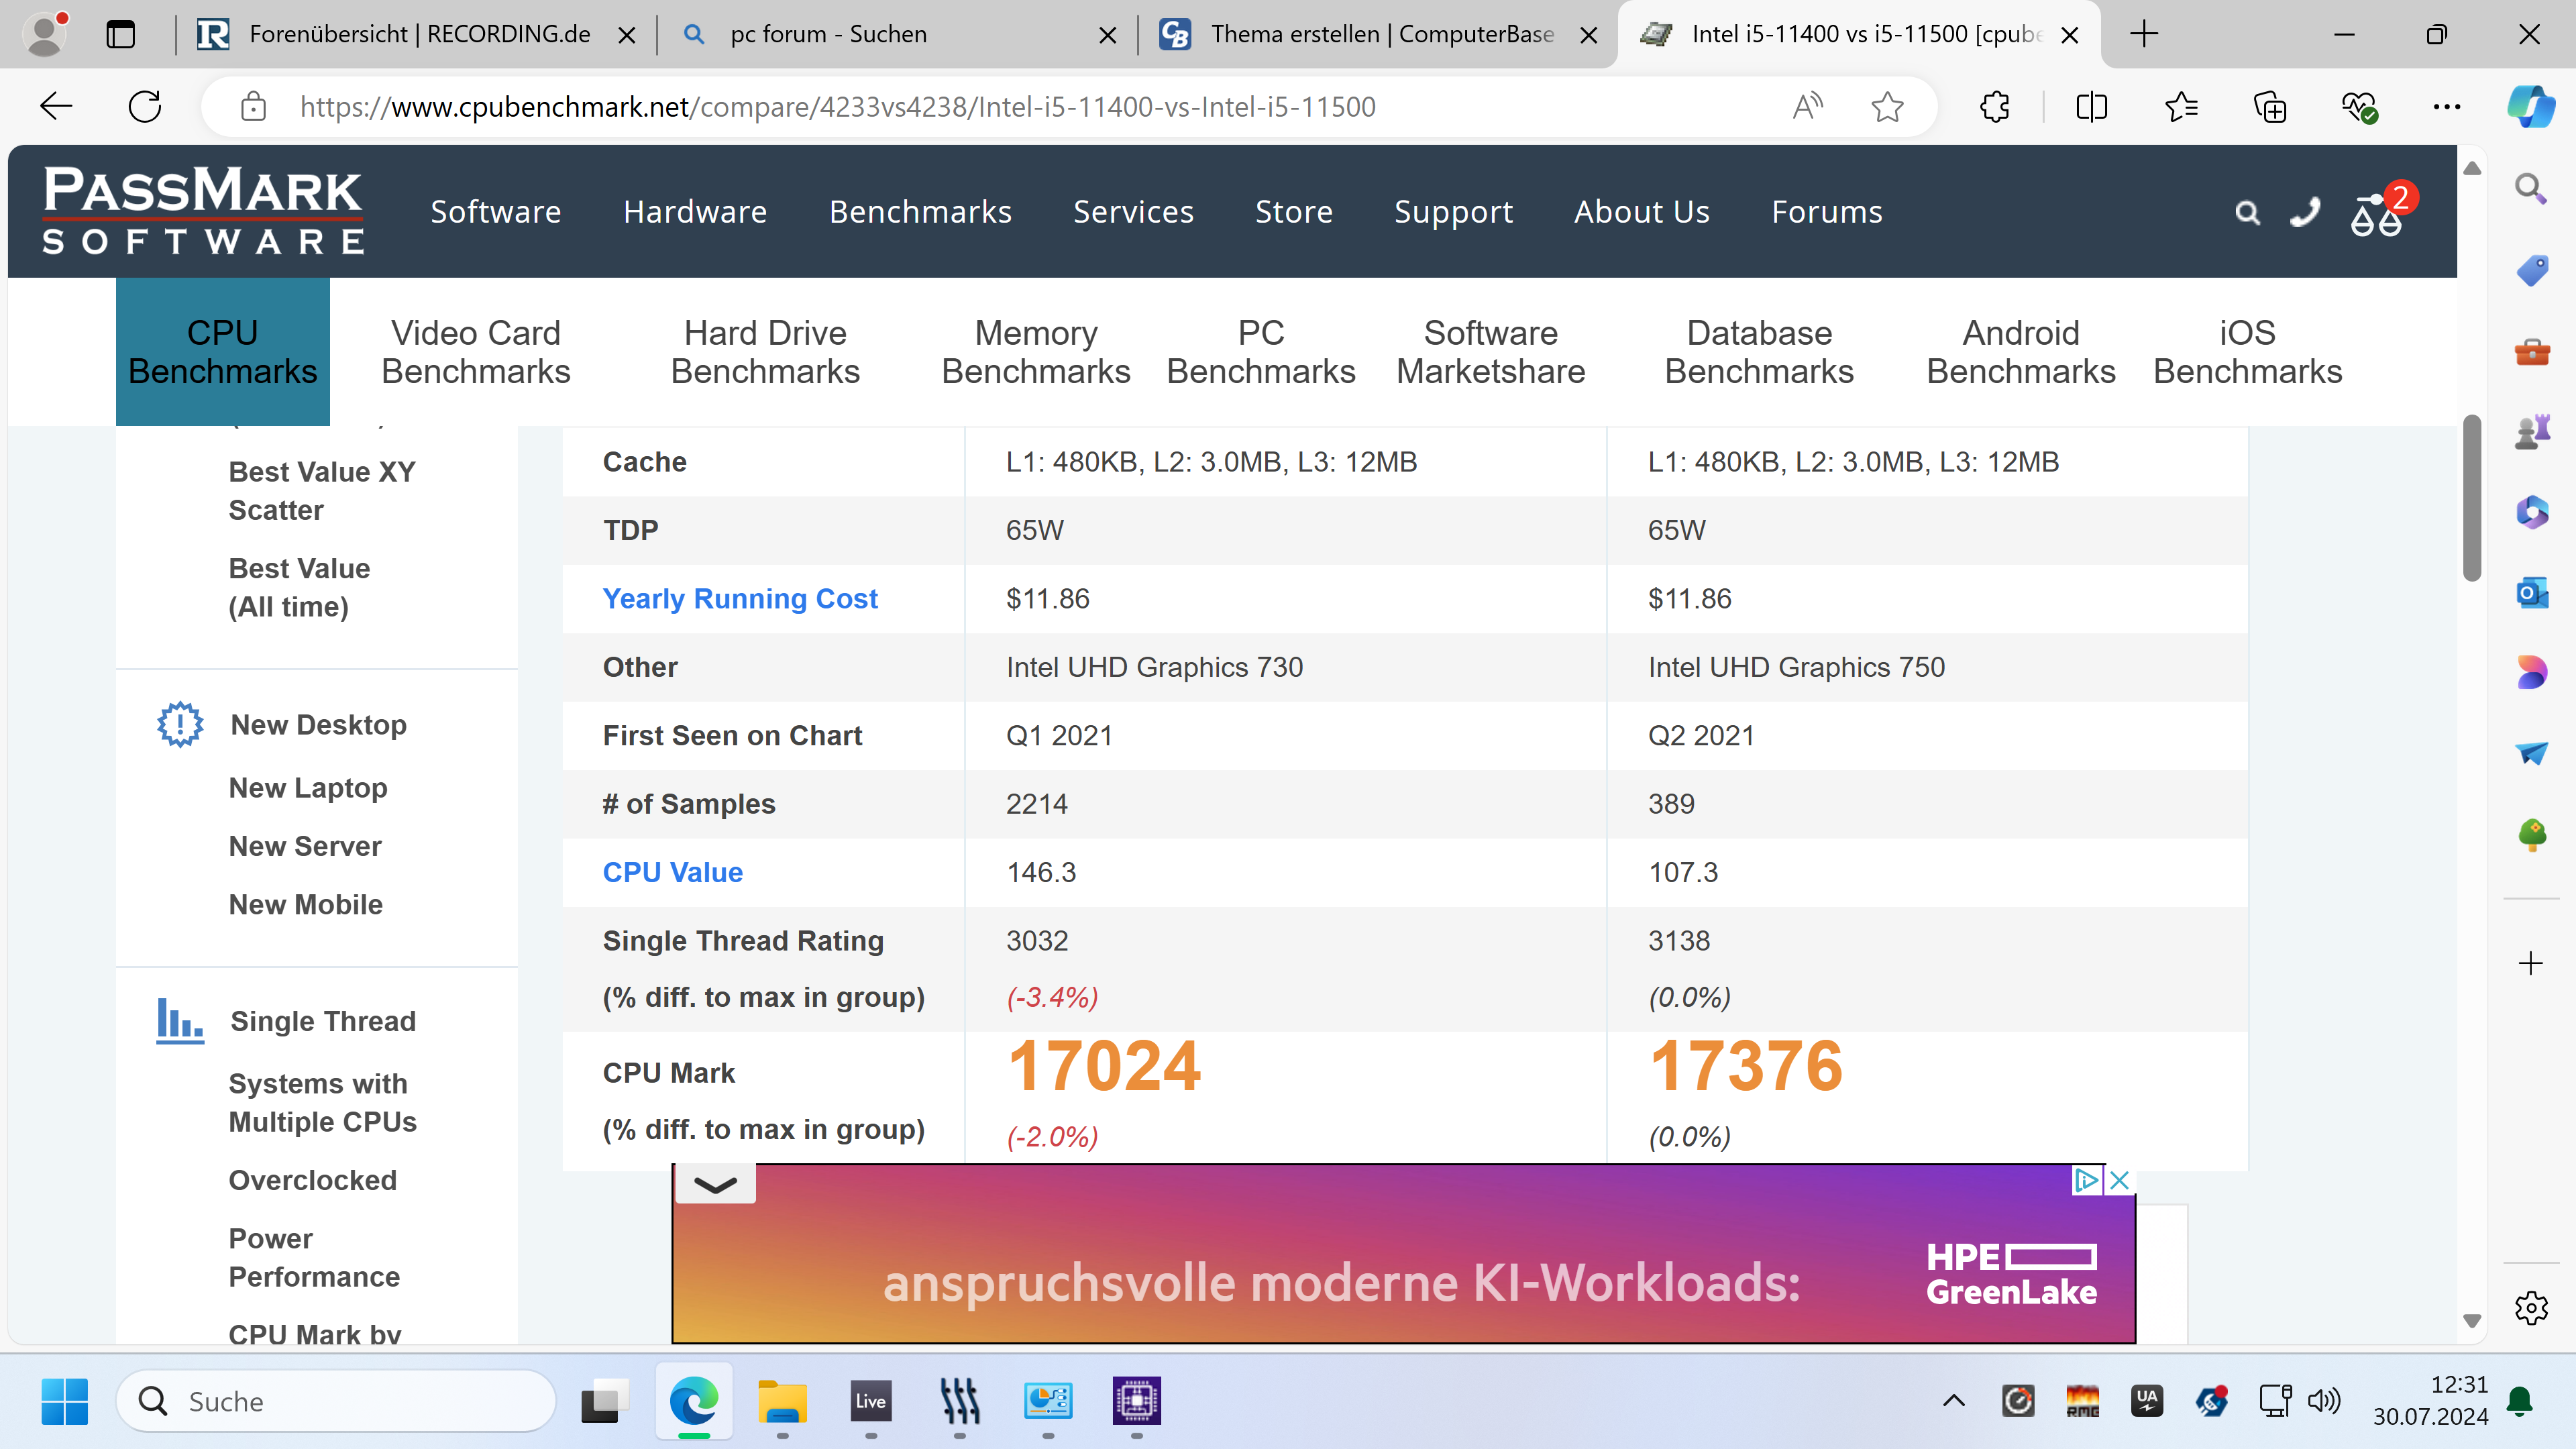The width and height of the screenshot is (2576, 1449).
Task: Open the Benchmarks menu in header
Action: click(x=920, y=212)
